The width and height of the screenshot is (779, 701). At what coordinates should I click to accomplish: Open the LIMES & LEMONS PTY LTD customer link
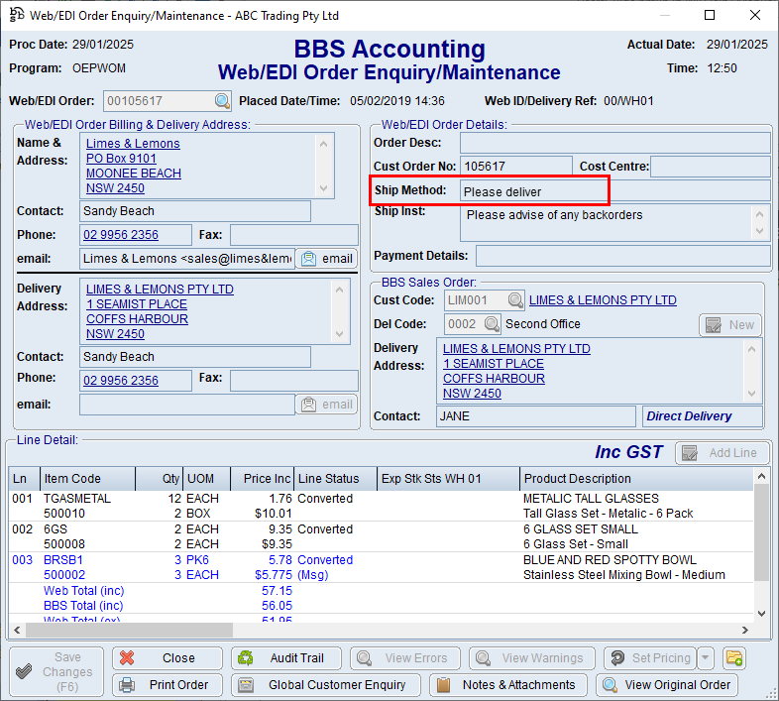pyautogui.click(x=603, y=300)
